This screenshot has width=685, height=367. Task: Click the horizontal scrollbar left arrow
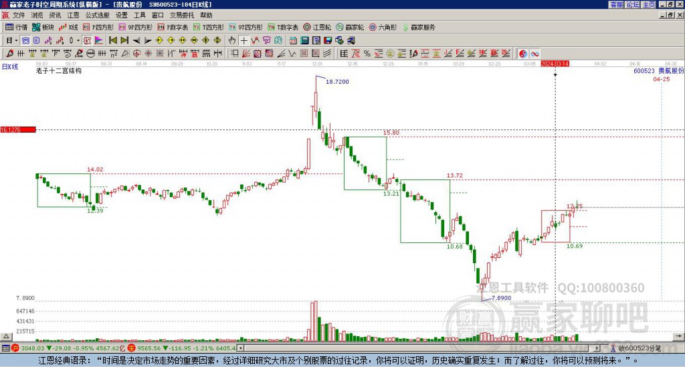pyautogui.click(x=240, y=348)
